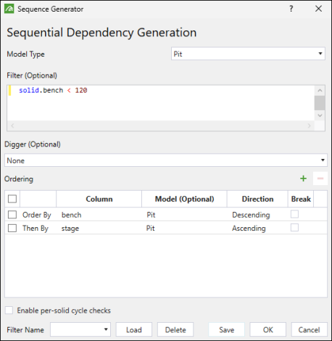Click the filter scrollbar down arrow

(320, 115)
